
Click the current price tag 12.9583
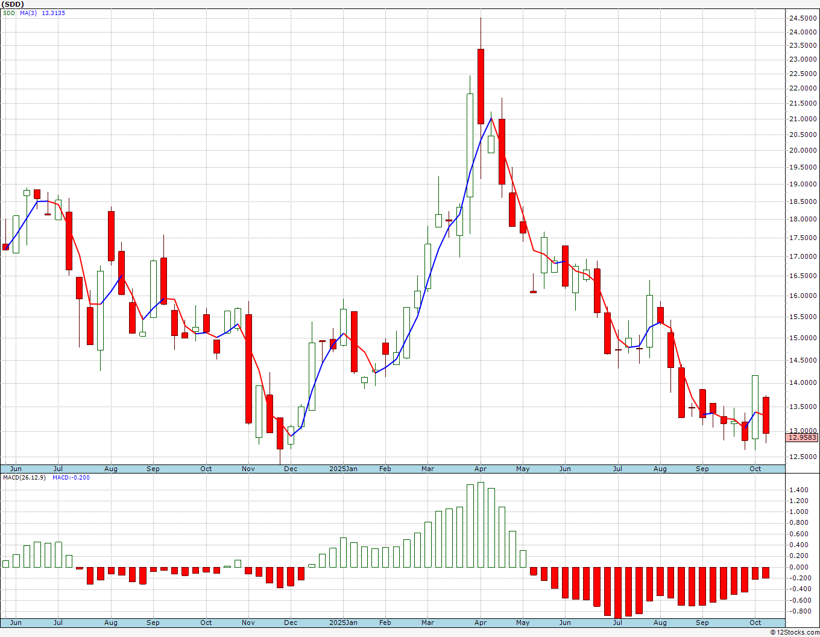(803, 437)
